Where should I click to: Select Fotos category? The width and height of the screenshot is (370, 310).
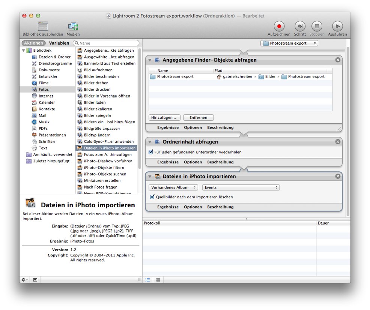coord(47,89)
